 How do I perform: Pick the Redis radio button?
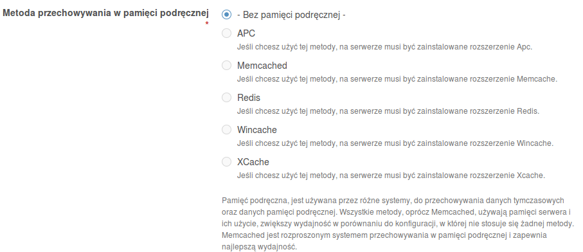(x=226, y=97)
